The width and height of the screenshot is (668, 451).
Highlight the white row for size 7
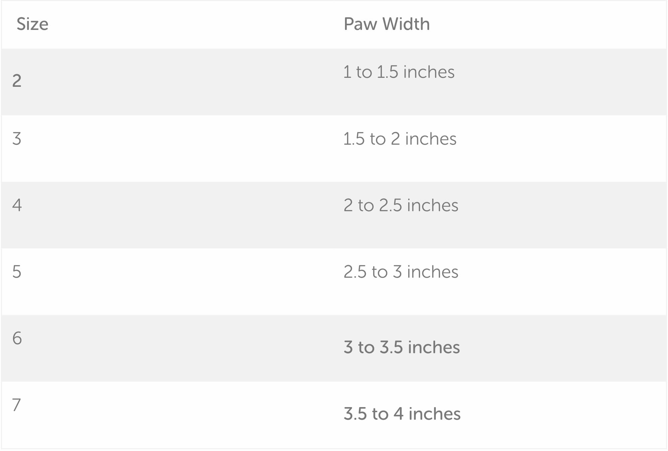pyautogui.click(x=200, y=415)
